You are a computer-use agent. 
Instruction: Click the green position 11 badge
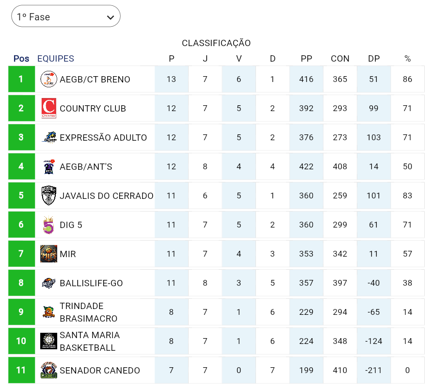click(x=21, y=370)
